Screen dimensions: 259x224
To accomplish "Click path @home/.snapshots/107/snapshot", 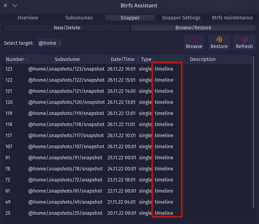I will pyautogui.click(x=66, y=146).
